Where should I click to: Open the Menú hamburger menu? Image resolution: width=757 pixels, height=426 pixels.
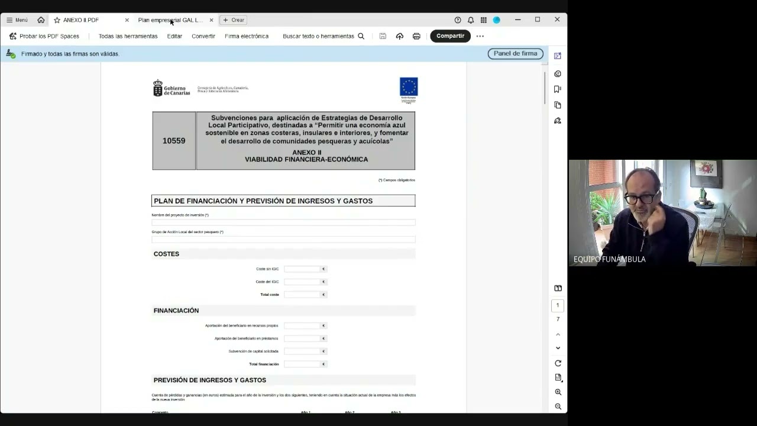[x=17, y=20]
